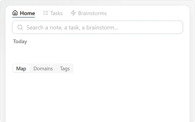Select the checklist icon beside Tasks
The height and width of the screenshot is (122, 195).
tap(45, 13)
